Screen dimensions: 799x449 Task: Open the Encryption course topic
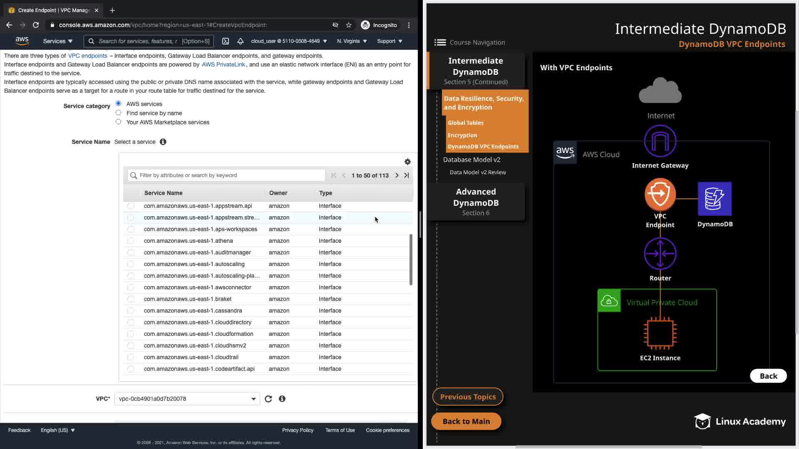462,135
